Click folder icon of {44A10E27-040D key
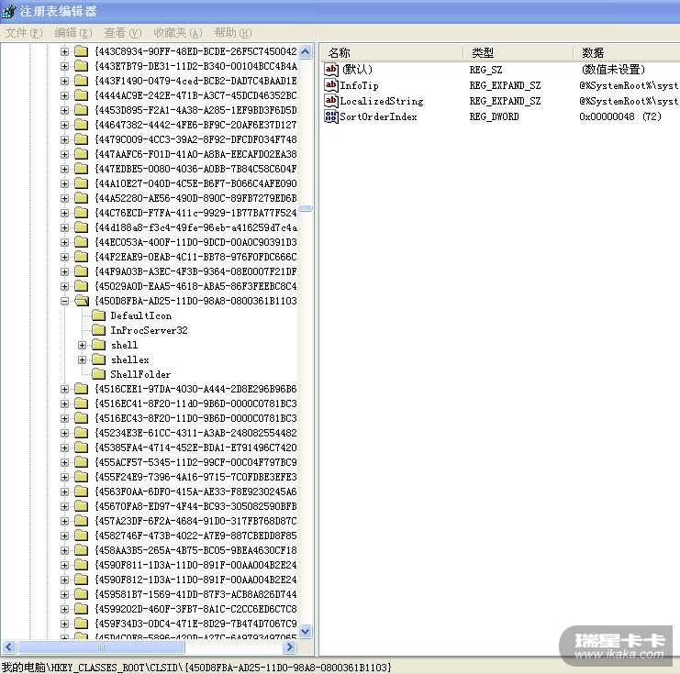The height and width of the screenshot is (674, 680). tap(81, 183)
